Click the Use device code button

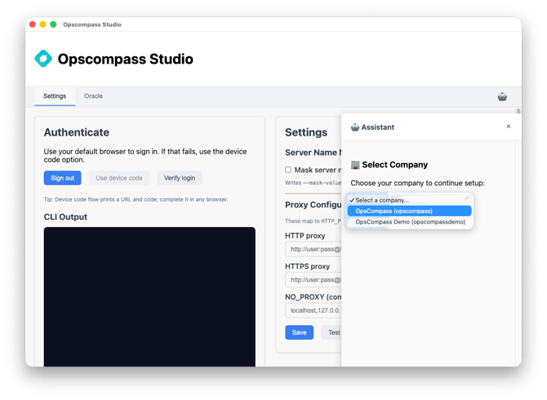(x=119, y=178)
